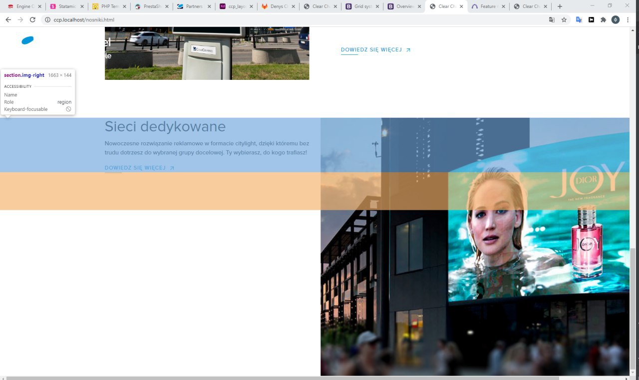Screen dimensions: 639x380
Task: Open the Extensions puzzle menu
Action: [x=603, y=19]
